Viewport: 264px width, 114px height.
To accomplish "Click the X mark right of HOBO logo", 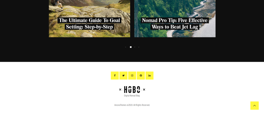I will (144, 90).
